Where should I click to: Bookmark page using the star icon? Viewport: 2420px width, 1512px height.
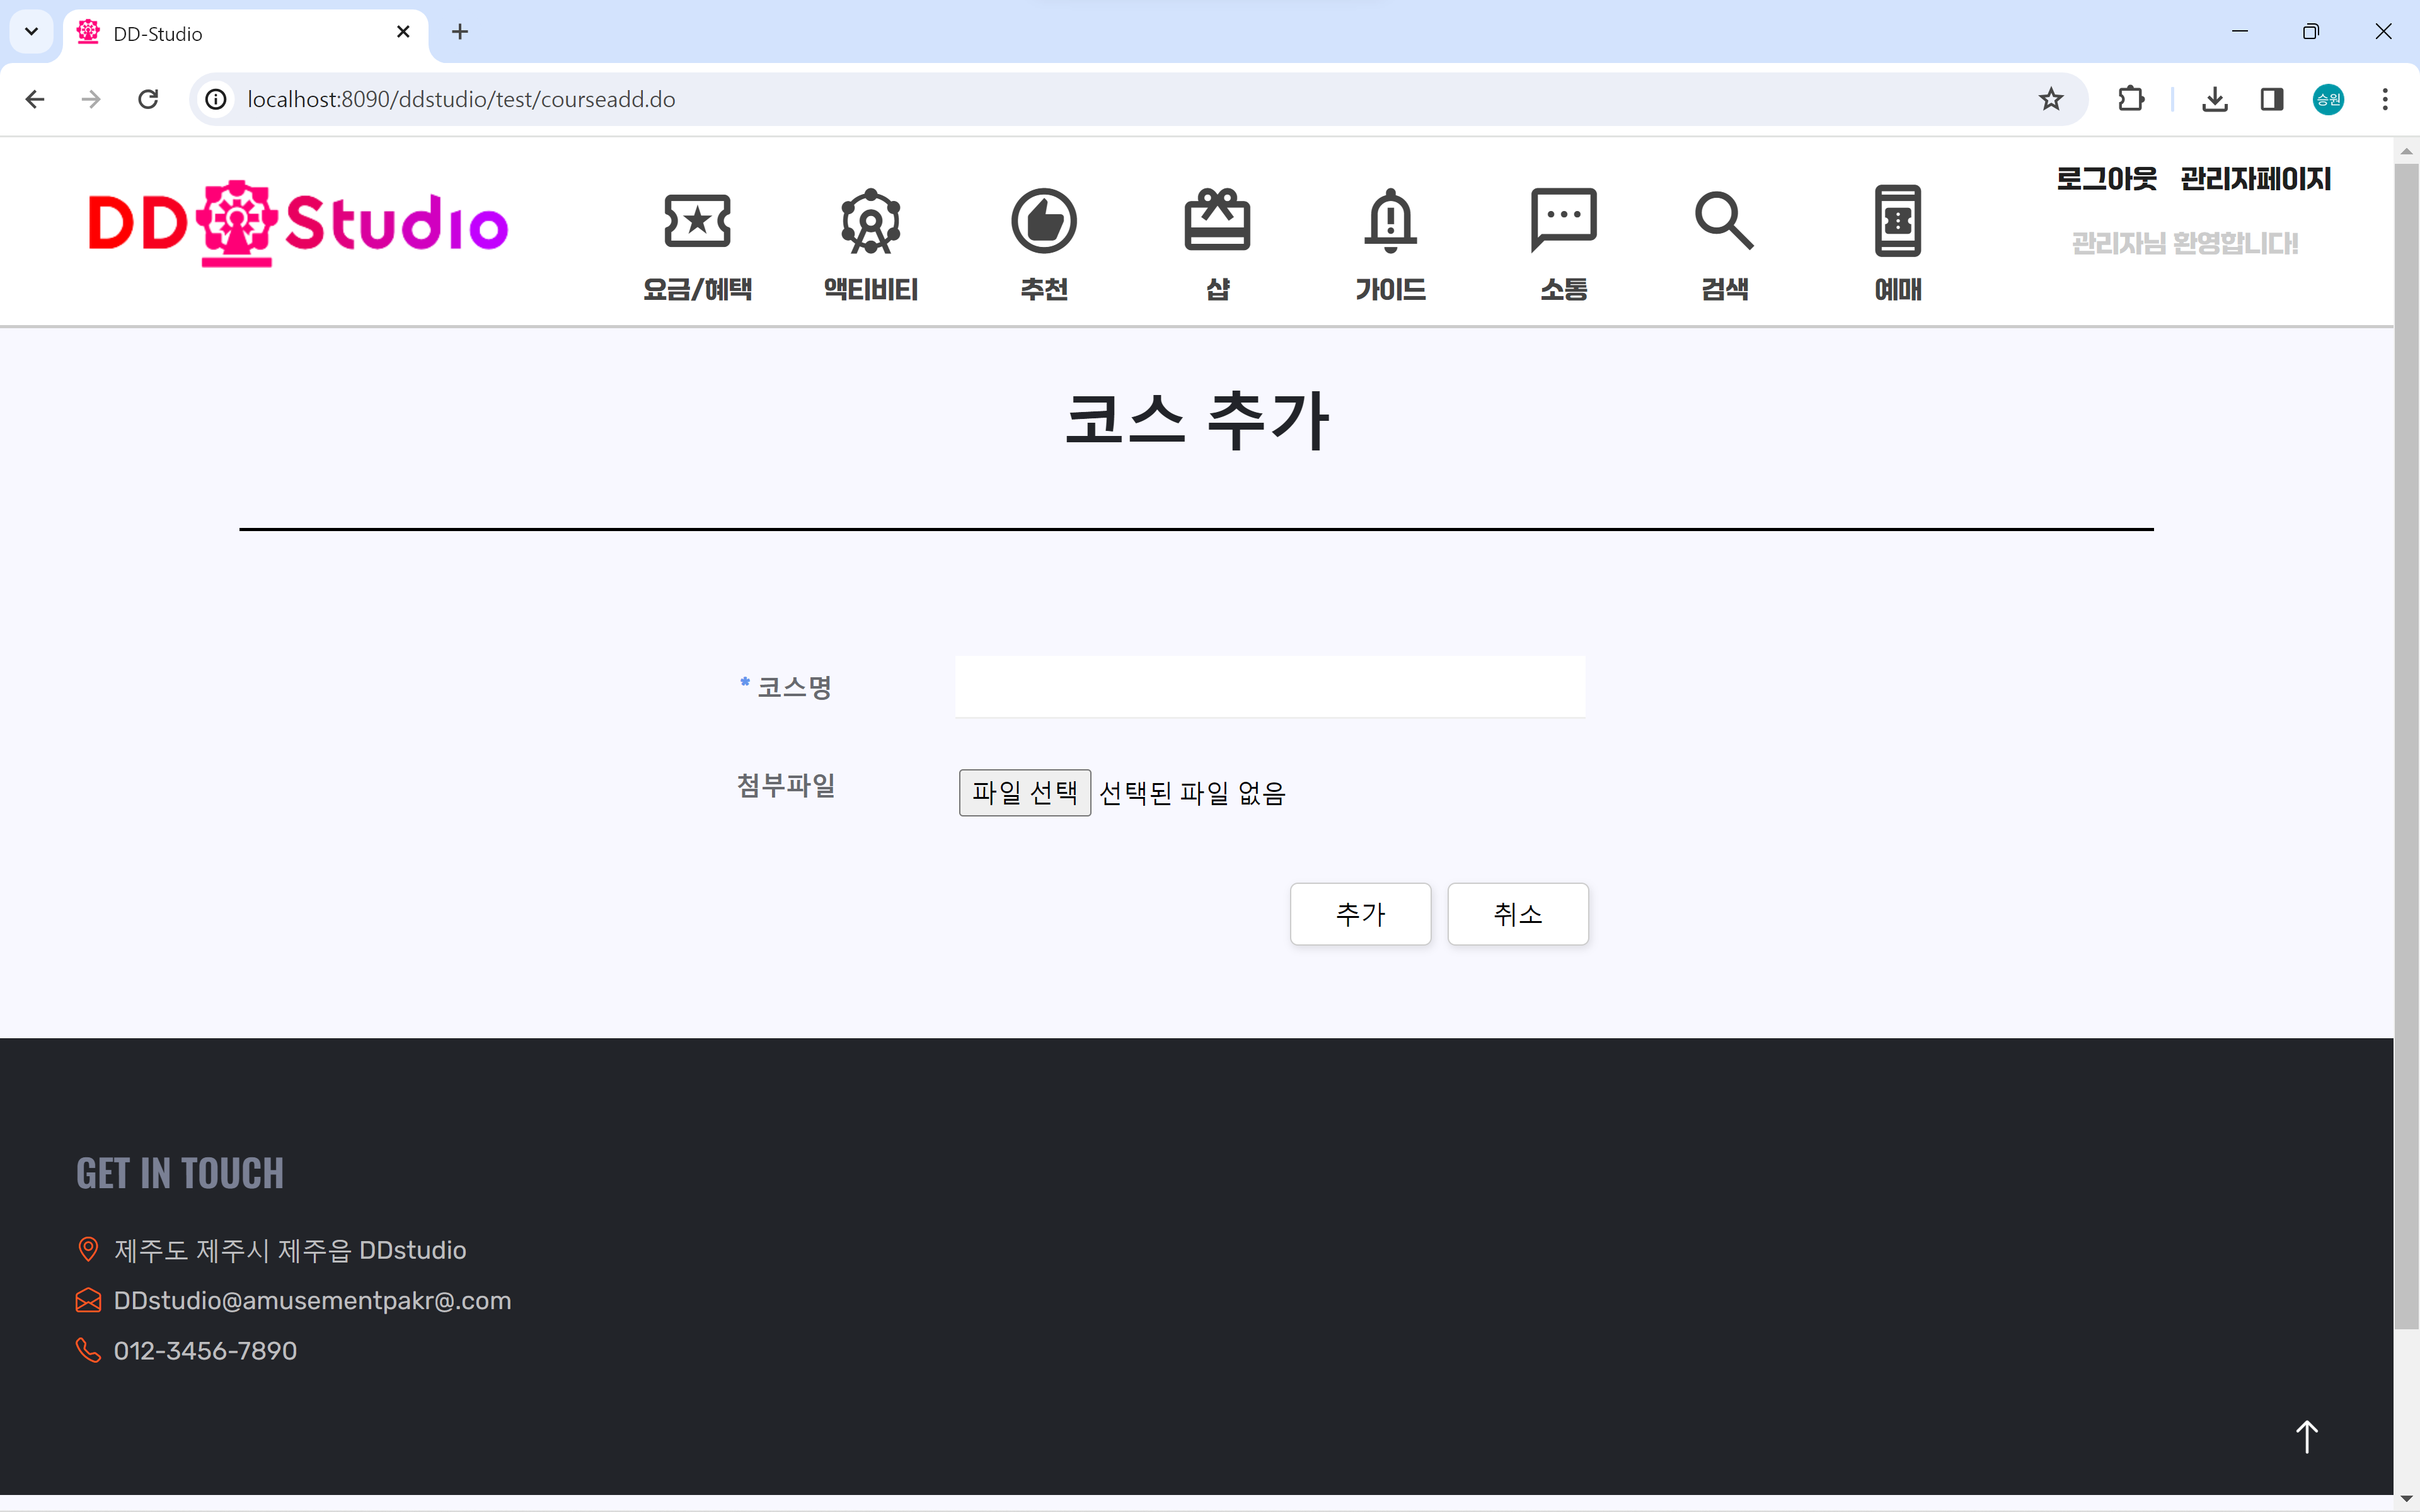coord(2051,99)
